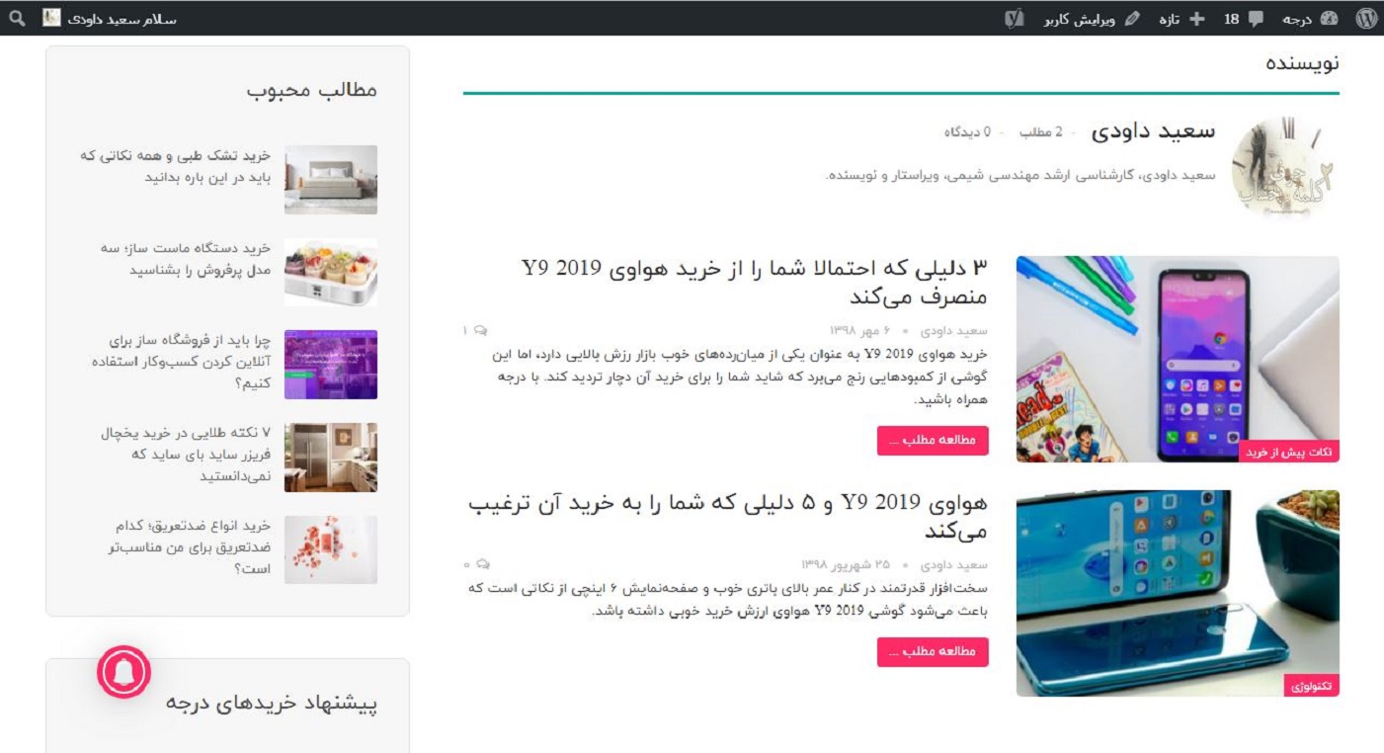Click the پیشنهاد خریدهای درجه widget heading
This screenshot has width=1384, height=753.
click(x=272, y=704)
